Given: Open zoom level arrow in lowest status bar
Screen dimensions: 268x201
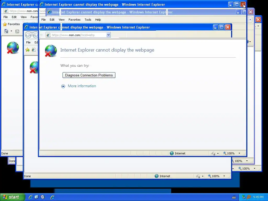Looking at the screenshot, I should pyautogui.click(x=224, y=176).
